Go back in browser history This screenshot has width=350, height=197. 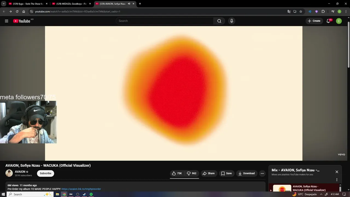[x=4, y=11]
